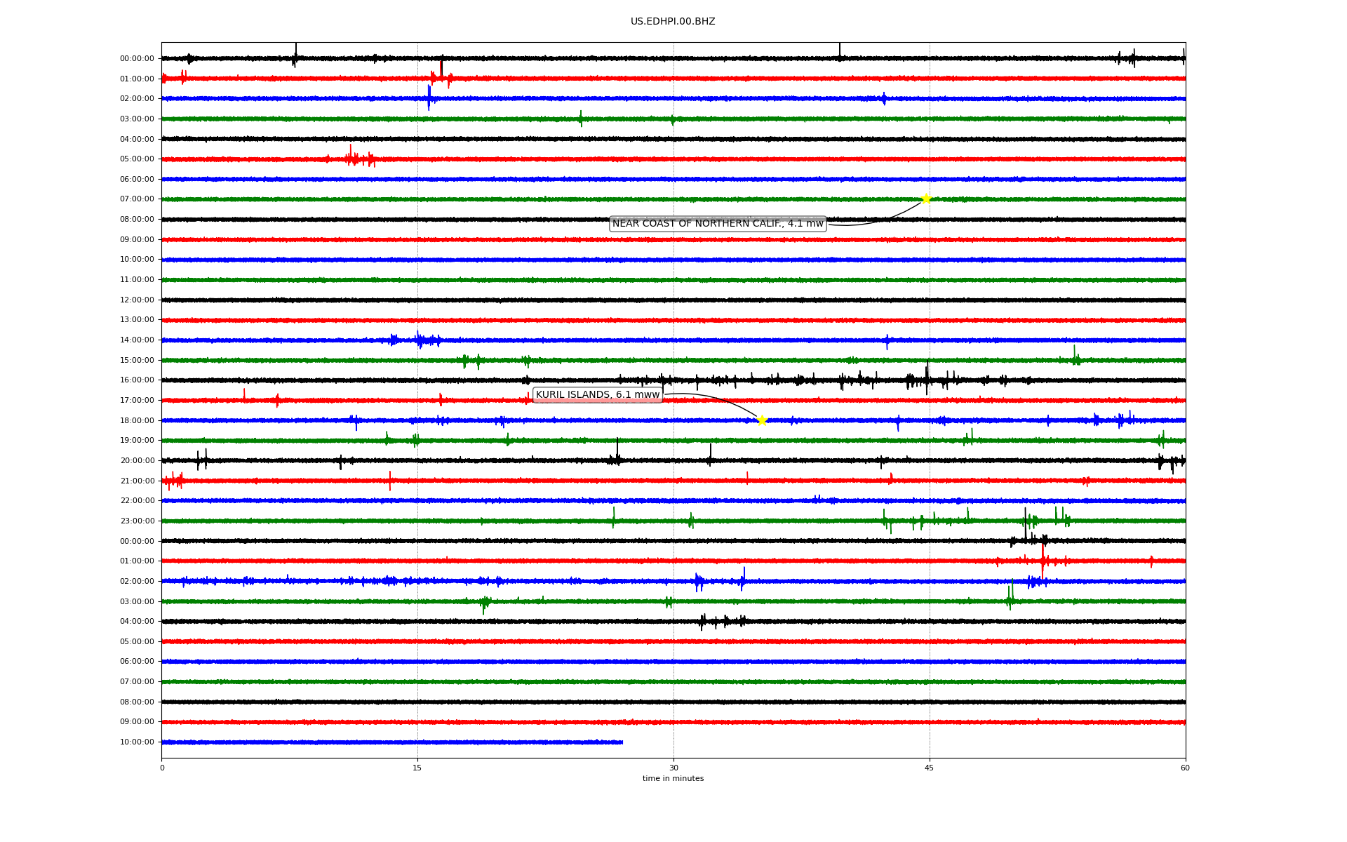This screenshot has width=1347, height=842.
Task: Pick the 18:00:00 row time label
Action: (x=137, y=421)
